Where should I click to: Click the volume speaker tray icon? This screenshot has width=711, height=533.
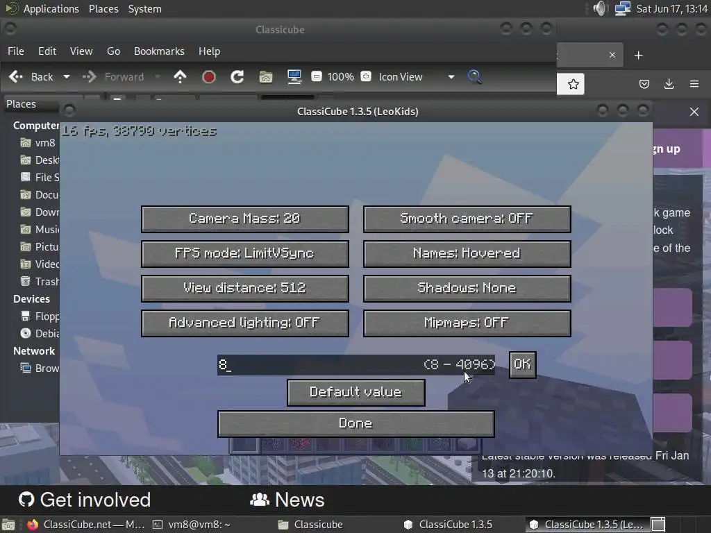[x=599, y=8]
